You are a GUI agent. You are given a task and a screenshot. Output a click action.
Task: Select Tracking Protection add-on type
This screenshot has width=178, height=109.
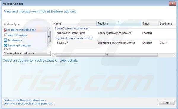point(19,45)
